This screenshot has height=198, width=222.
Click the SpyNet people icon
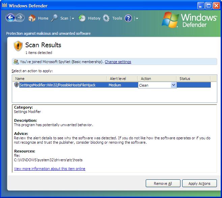[16, 62]
